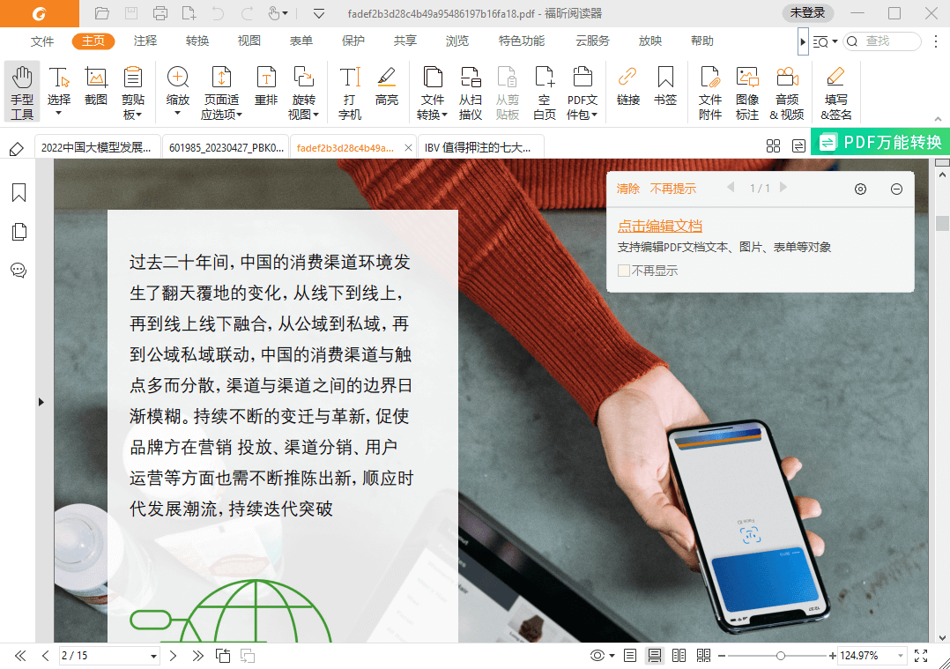Viewport: 950px width, 669px height.
Task: Open the pages panel in left sidebar
Action: pyautogui.click(x=19, y=232)
